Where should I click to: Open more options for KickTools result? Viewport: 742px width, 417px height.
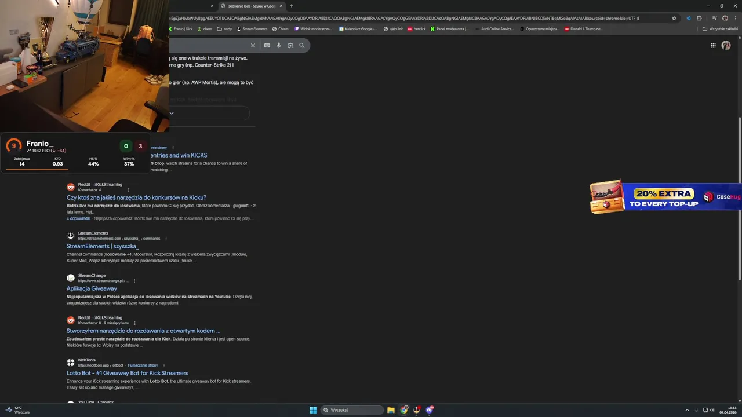[164, 365]
